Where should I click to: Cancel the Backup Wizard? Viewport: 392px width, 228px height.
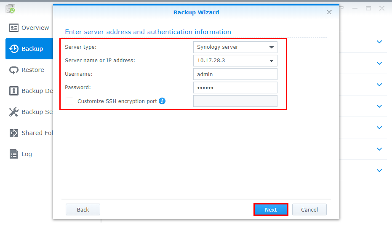tap(309, 209)
